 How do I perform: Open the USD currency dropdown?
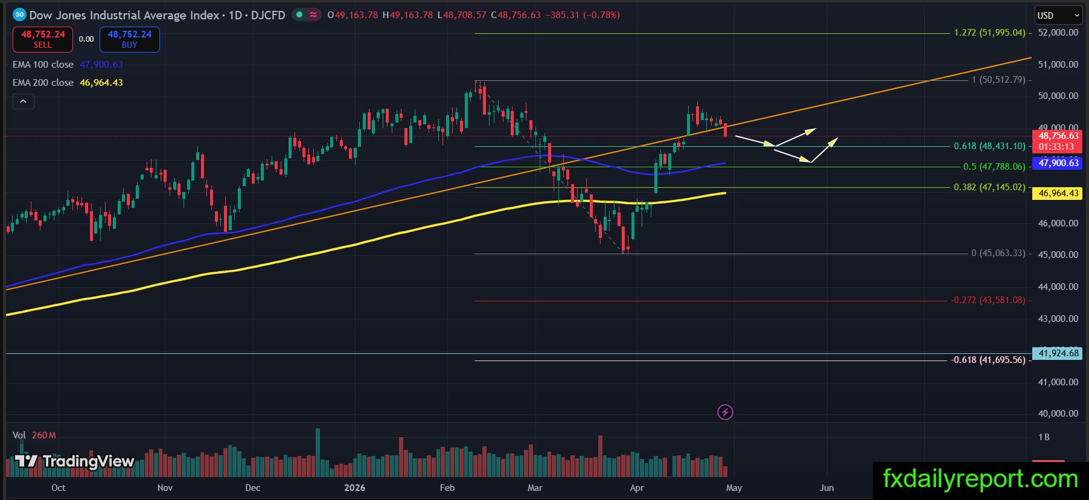(x=1059, y=15)
